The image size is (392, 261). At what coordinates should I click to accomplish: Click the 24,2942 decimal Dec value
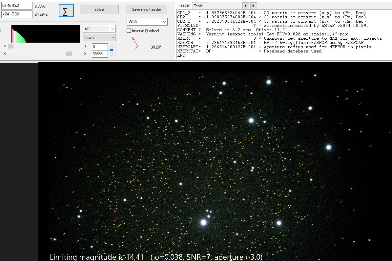41,14
